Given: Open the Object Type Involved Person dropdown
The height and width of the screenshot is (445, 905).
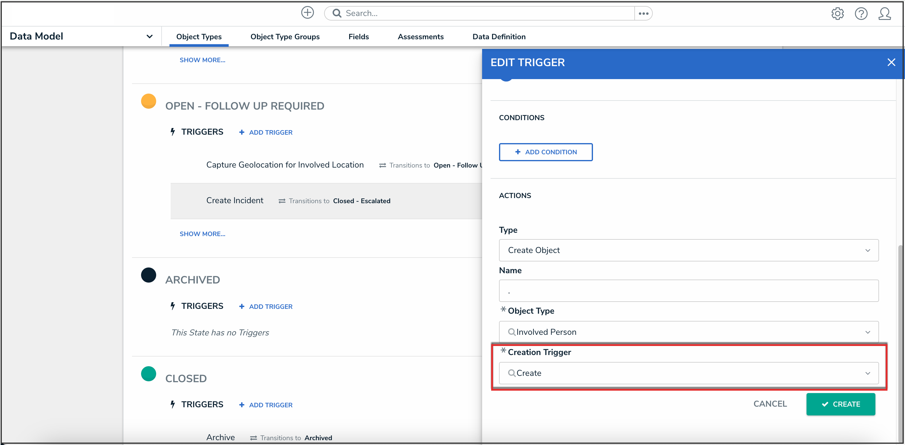Looking at the screenshot, I should (688, 332).
